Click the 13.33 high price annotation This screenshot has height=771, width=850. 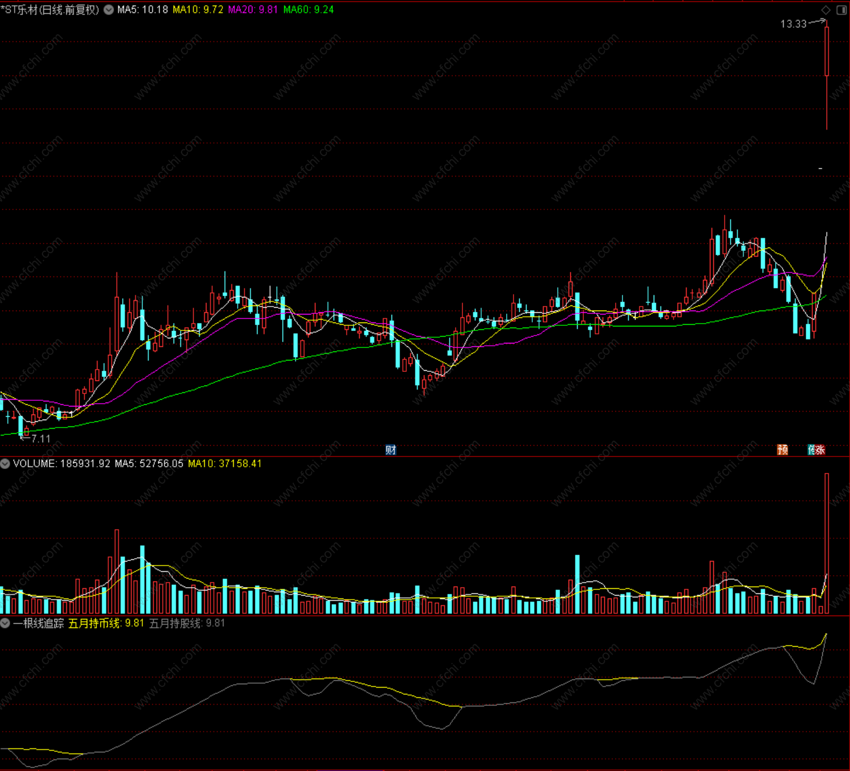793,24
